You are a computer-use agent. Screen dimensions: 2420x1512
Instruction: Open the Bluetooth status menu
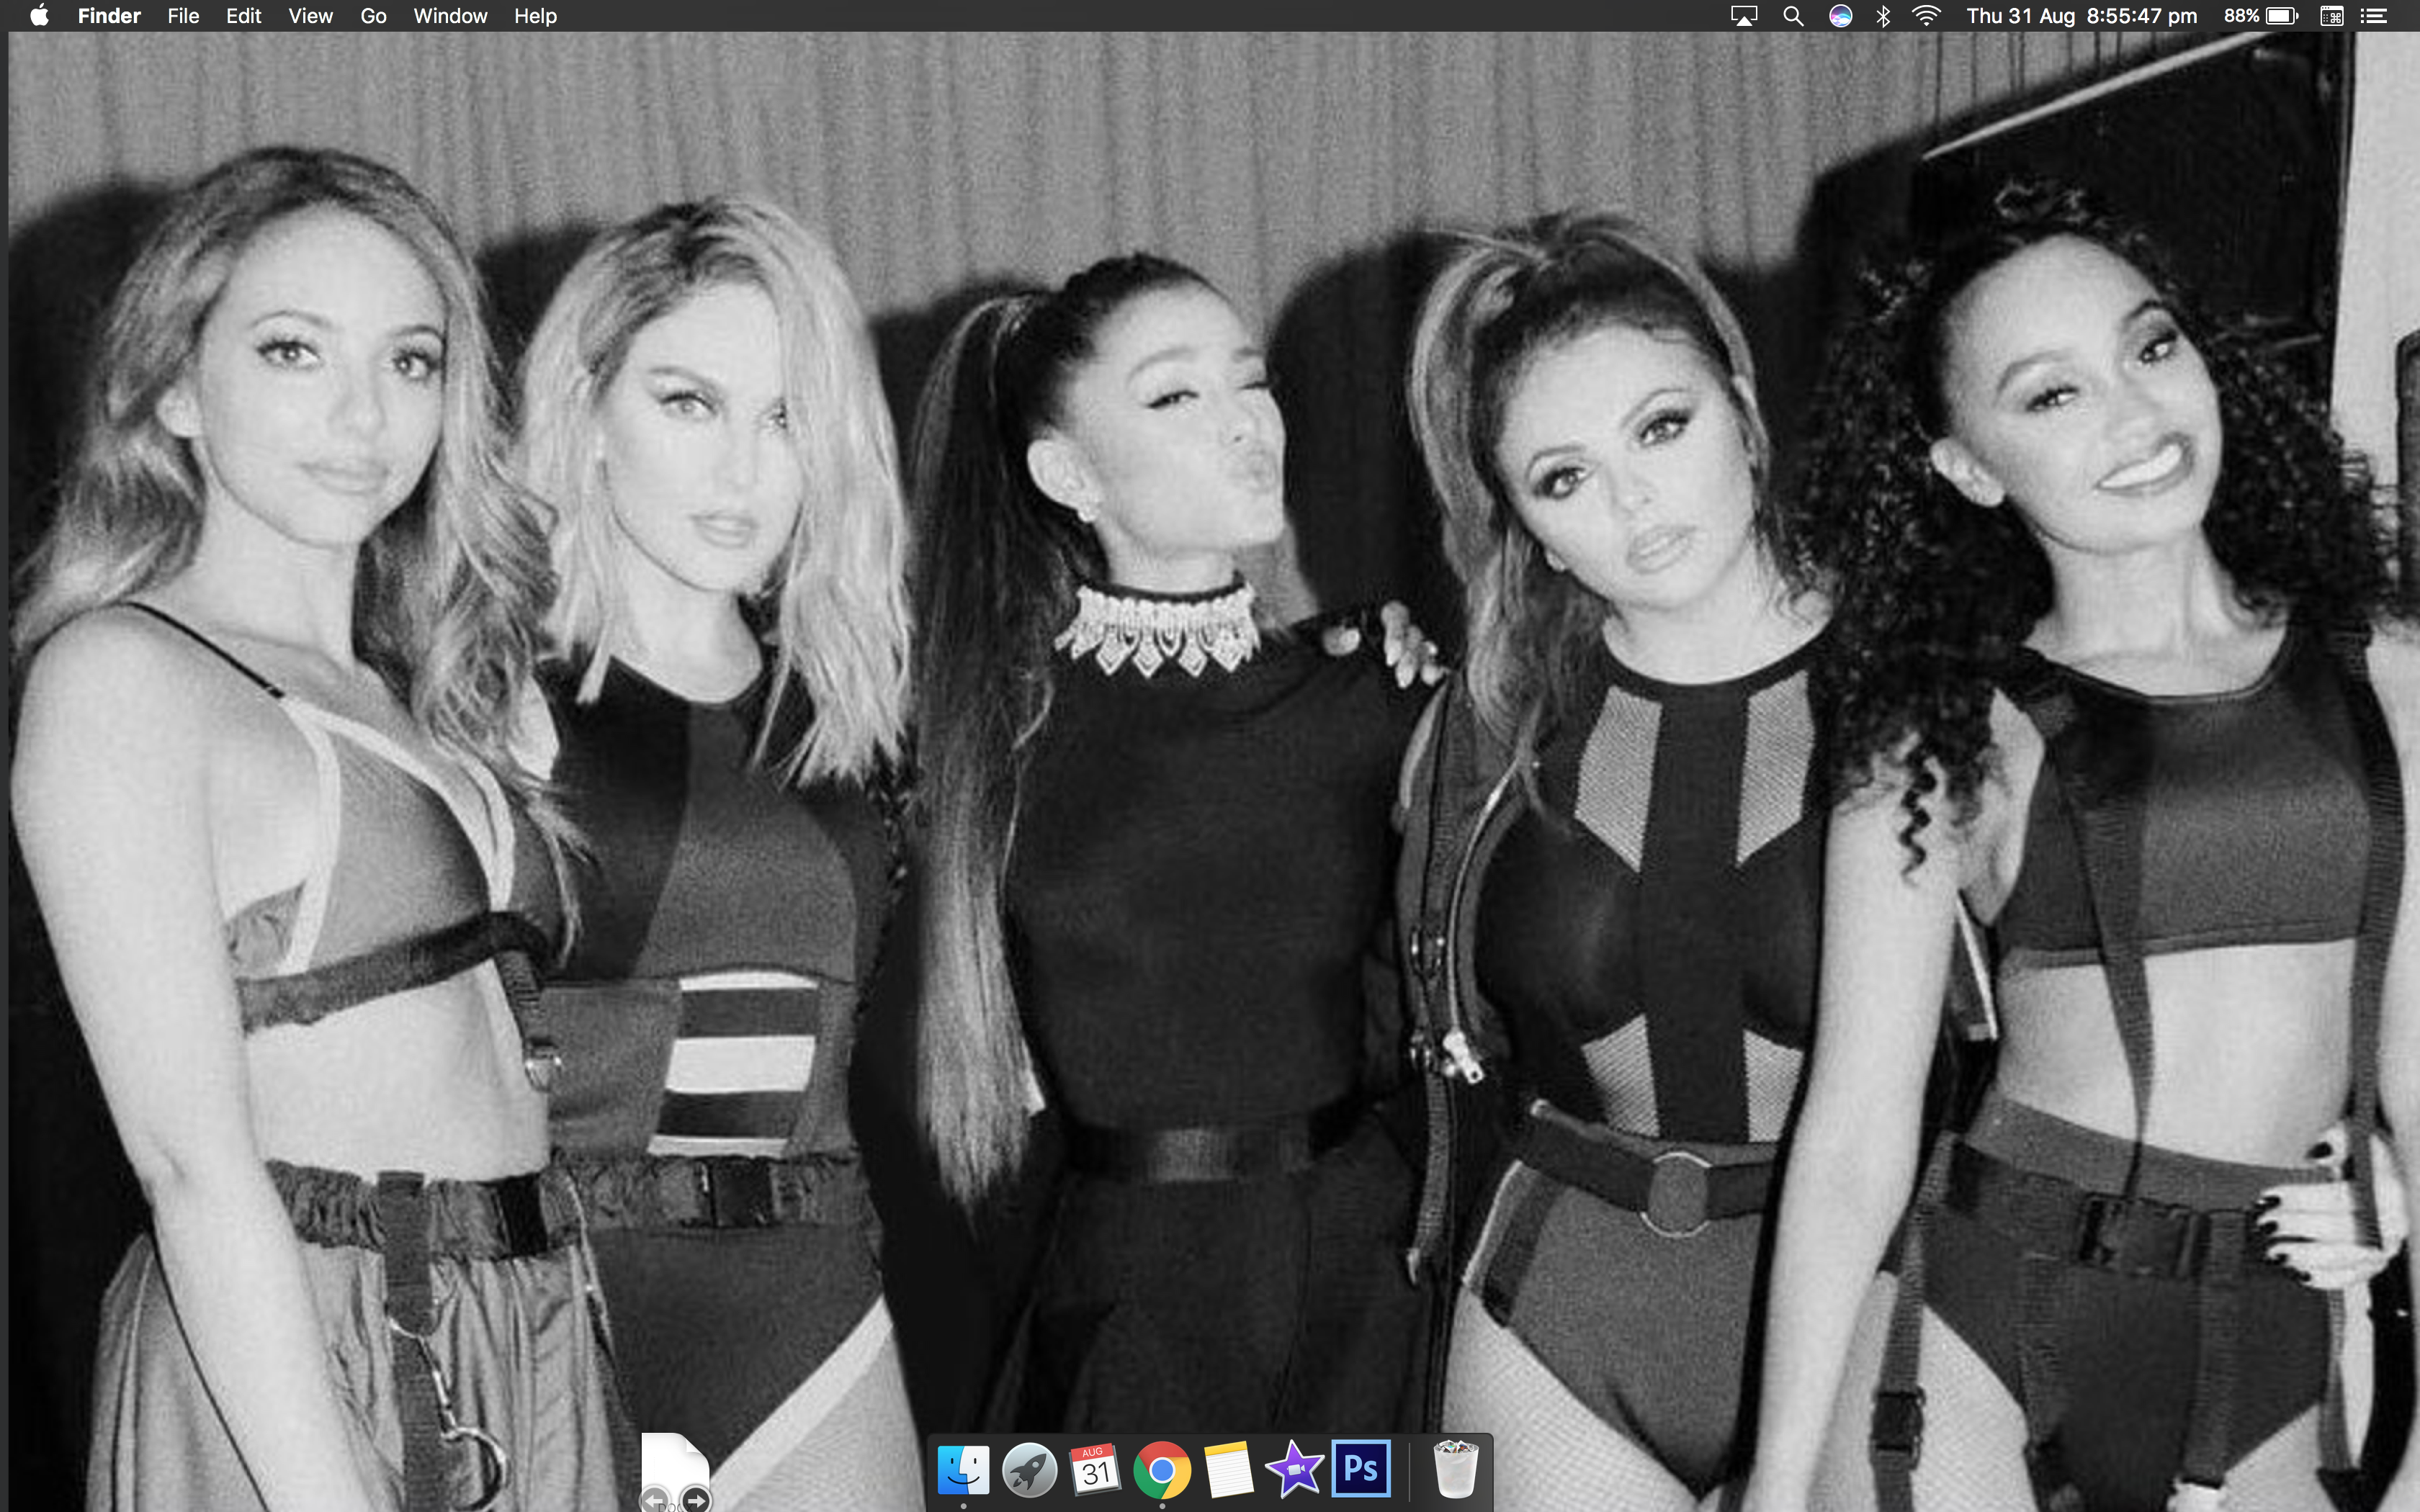click(x=1883, y=16)
